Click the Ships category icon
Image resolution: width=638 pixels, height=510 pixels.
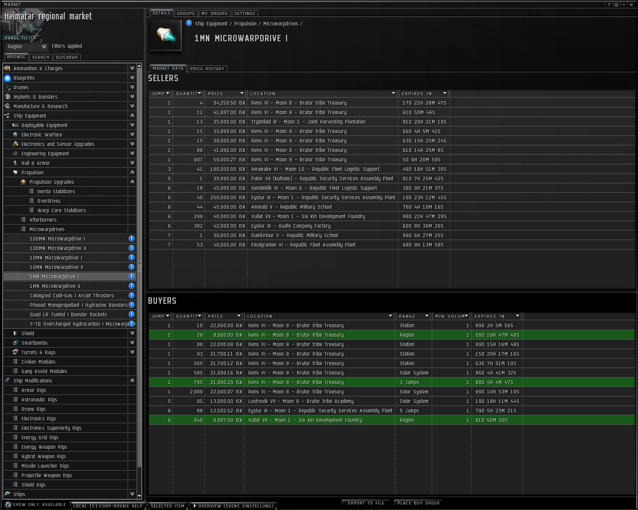click(x=7, y=494)
